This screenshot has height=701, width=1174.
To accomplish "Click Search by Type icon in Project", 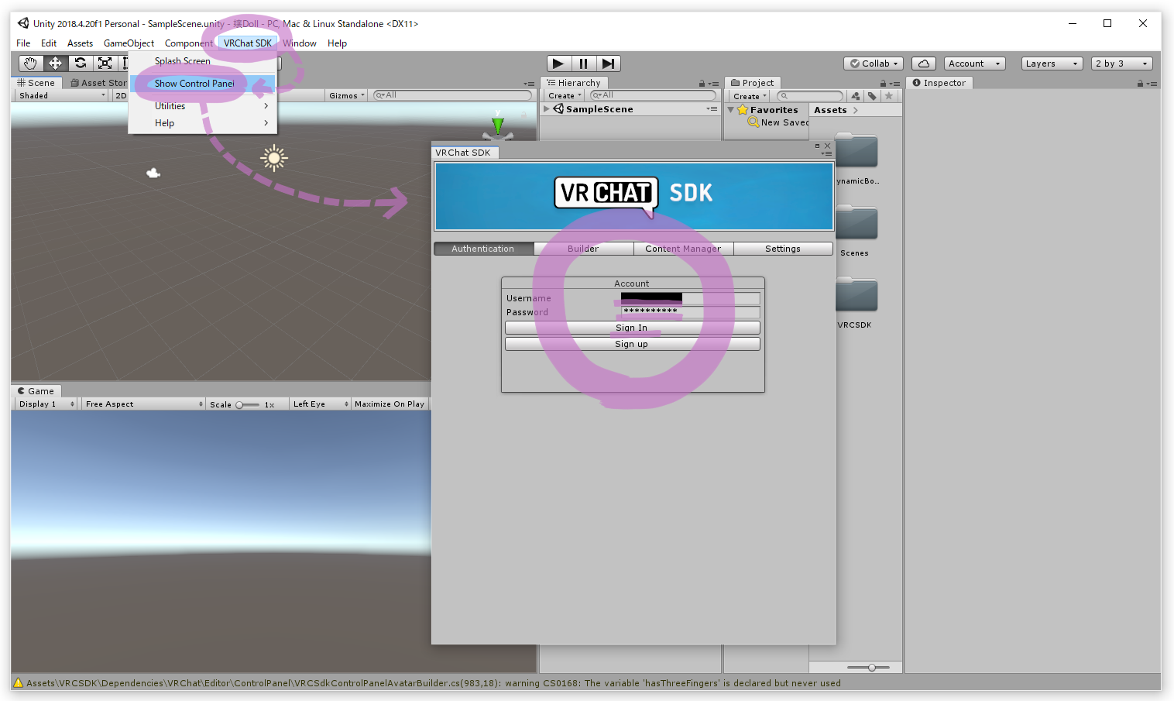I will 856,96.
